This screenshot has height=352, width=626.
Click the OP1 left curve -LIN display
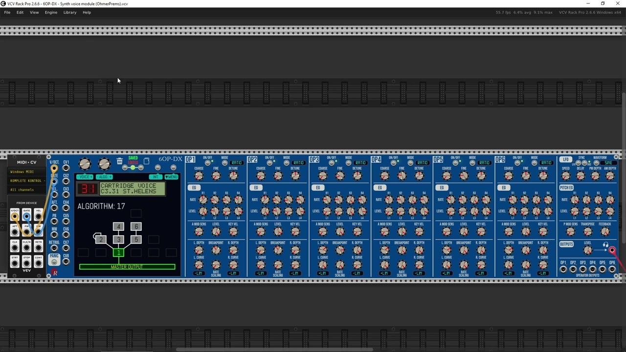(199, 273)
